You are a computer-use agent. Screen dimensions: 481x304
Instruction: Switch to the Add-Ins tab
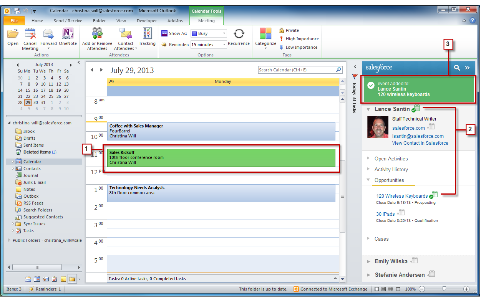tap(175, 21)
